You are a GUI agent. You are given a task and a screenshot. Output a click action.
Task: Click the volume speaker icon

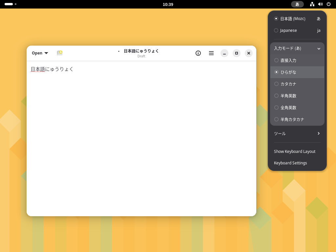pyautogui.click(x=320, y=4)
